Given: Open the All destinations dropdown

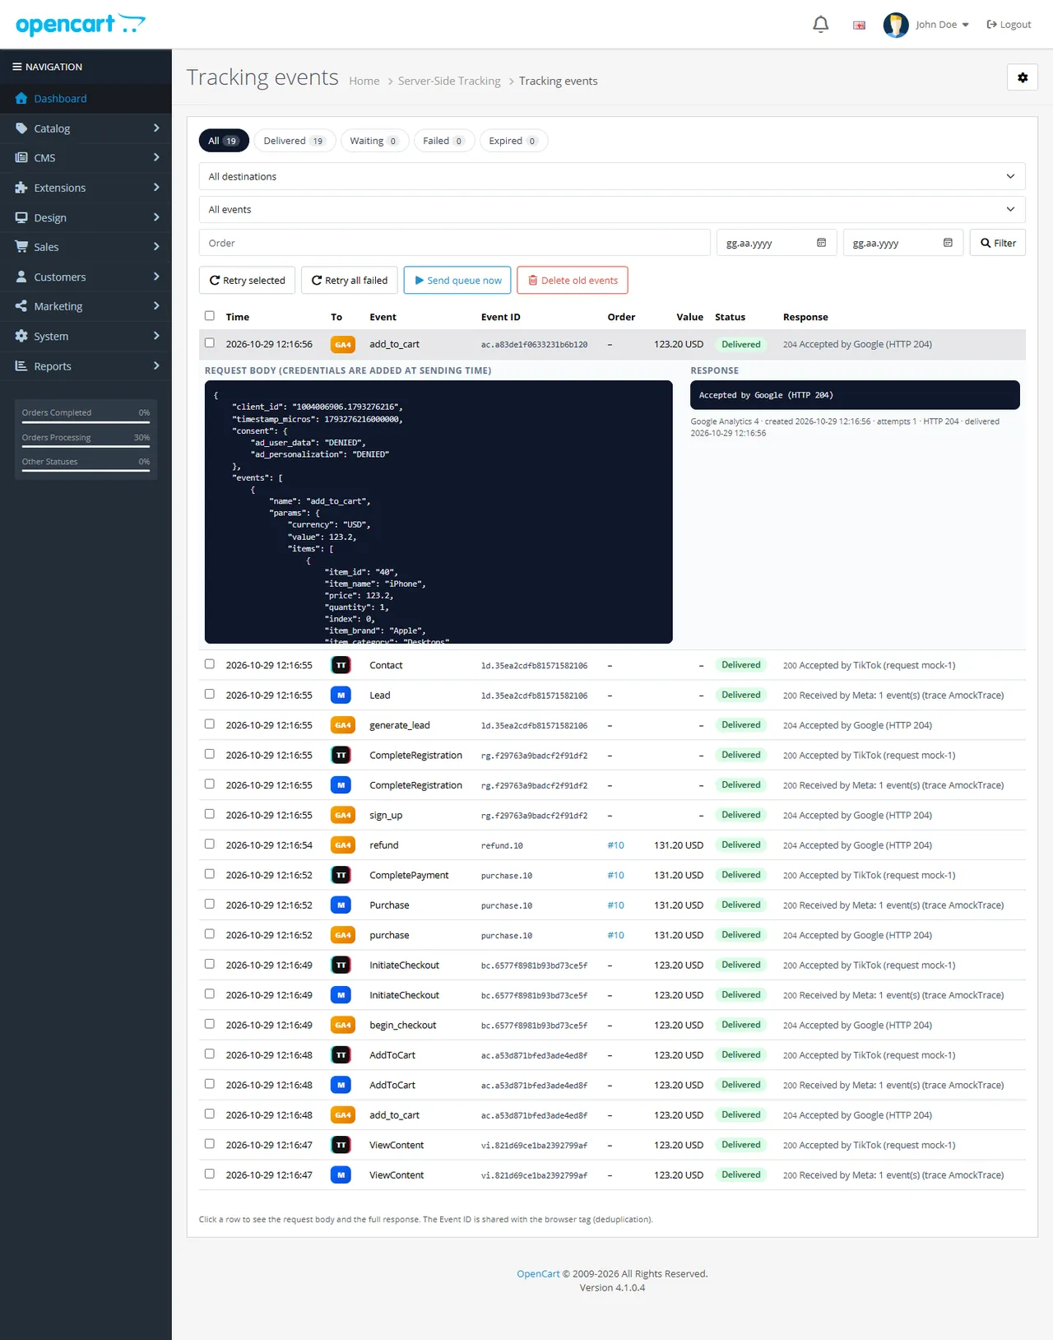Looking at the screenshot, I should pos(612,176).
